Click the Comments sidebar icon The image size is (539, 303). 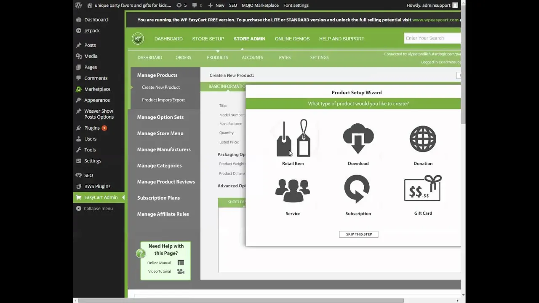[x=79, y=78]
